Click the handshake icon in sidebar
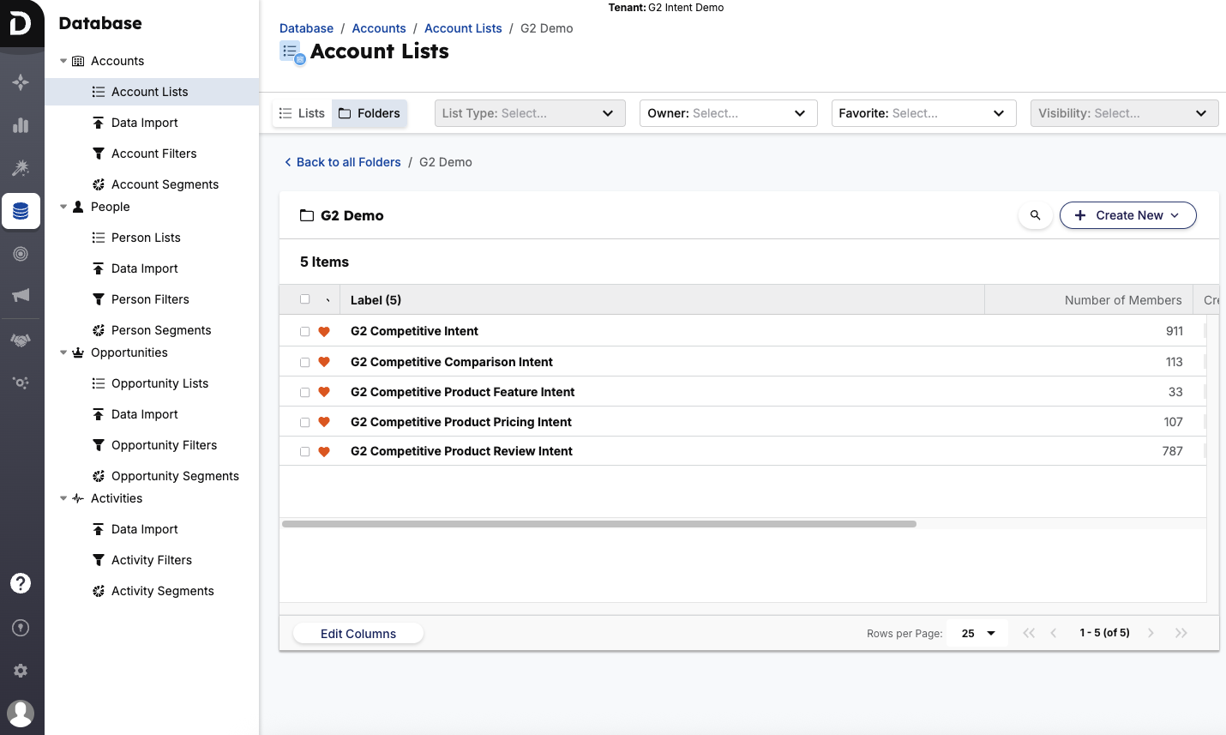This screenshot has height=735, width=1226. point(21,340)
